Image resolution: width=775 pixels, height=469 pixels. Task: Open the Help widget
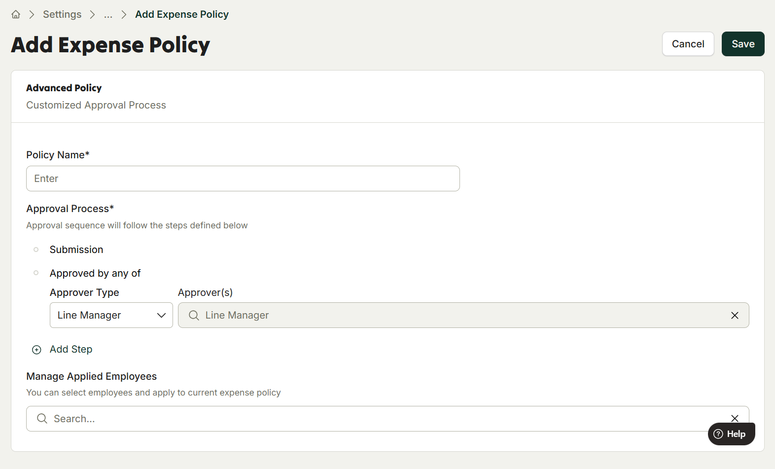[x=732, y=434]
